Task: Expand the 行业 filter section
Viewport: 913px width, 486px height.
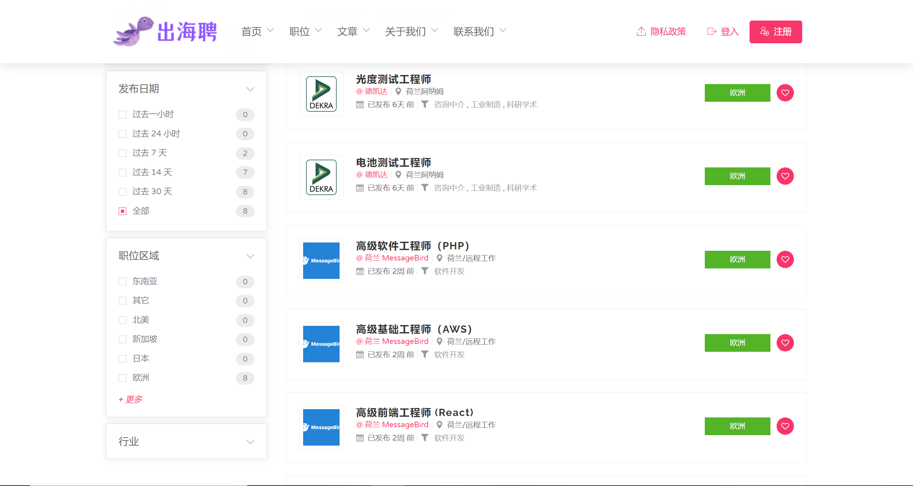Action: [250, 442]
